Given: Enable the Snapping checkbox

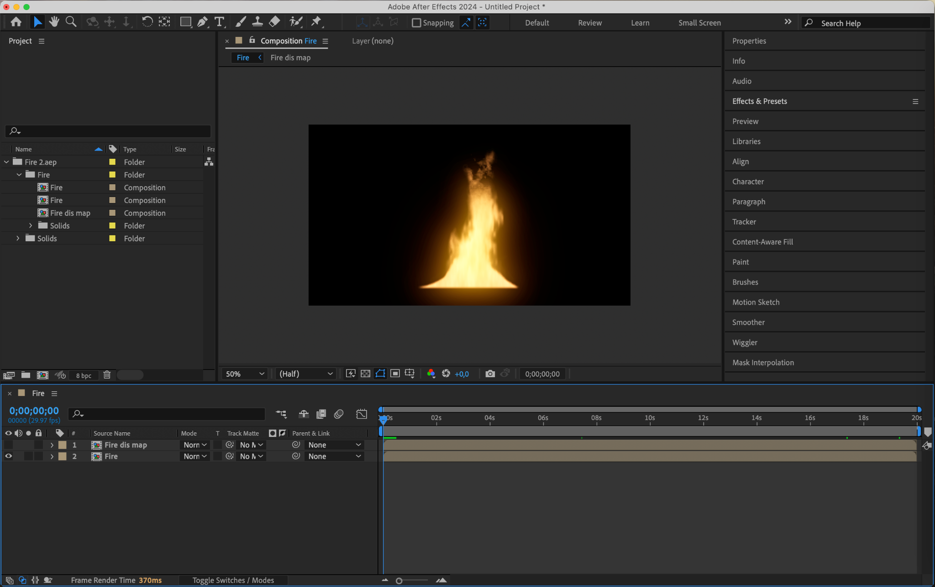Looking at the screenshot, I should tap(416, 23).
